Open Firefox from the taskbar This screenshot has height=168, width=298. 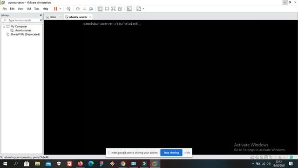[x=80, y=164]
